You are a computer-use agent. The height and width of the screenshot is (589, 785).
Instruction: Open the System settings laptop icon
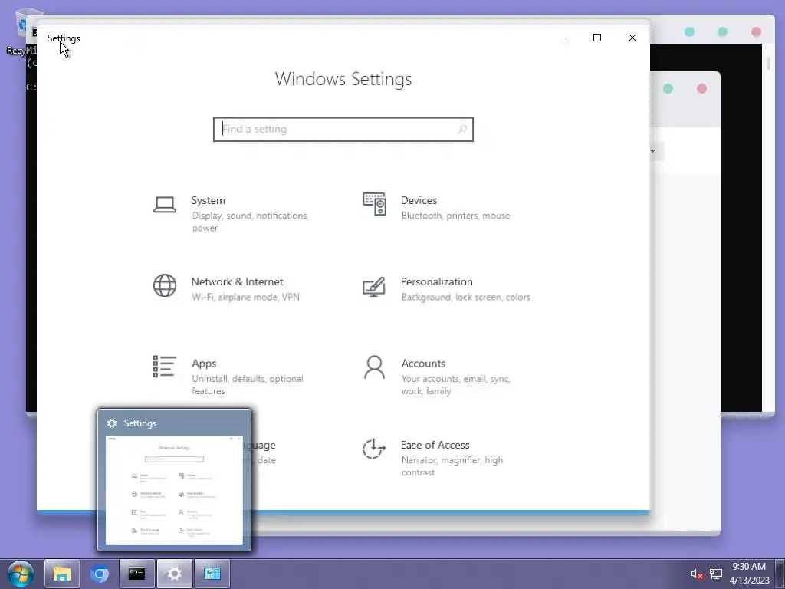[x=164, y=205]
